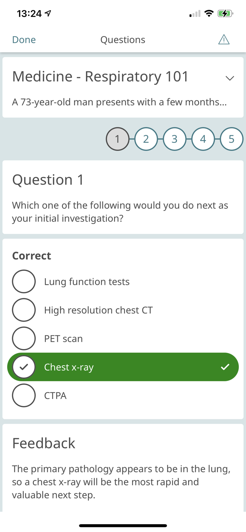Select the CTPA answer option

pos(55,395)
